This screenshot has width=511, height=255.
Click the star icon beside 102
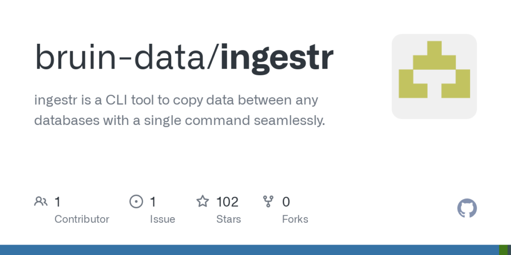click(x=202, y=202)
